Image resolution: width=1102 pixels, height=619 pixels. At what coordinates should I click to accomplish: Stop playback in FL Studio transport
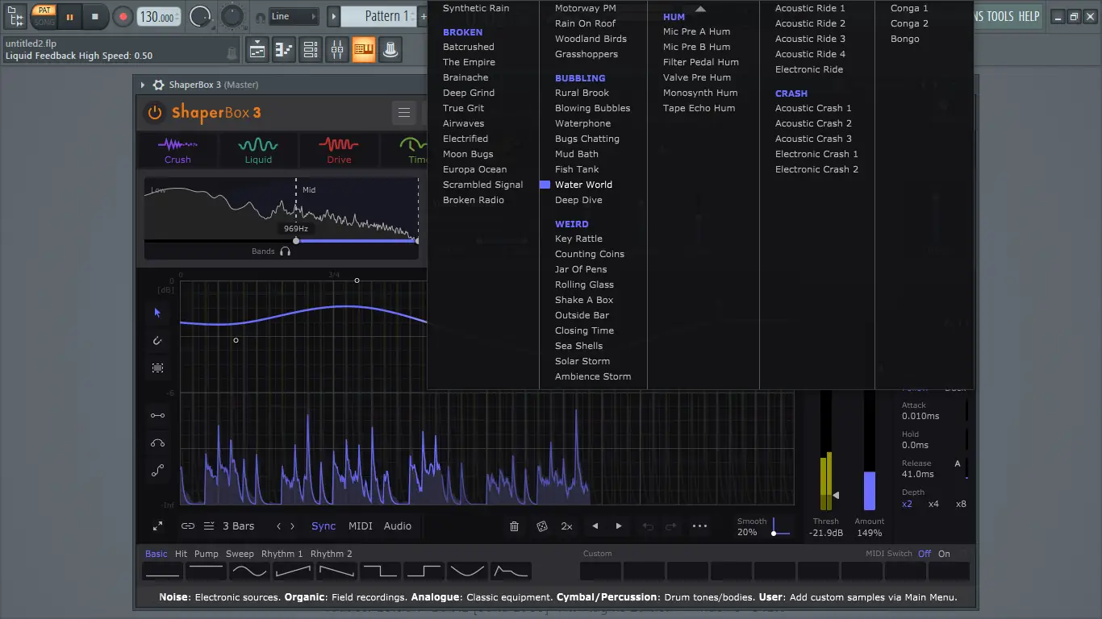coord(94,16)
